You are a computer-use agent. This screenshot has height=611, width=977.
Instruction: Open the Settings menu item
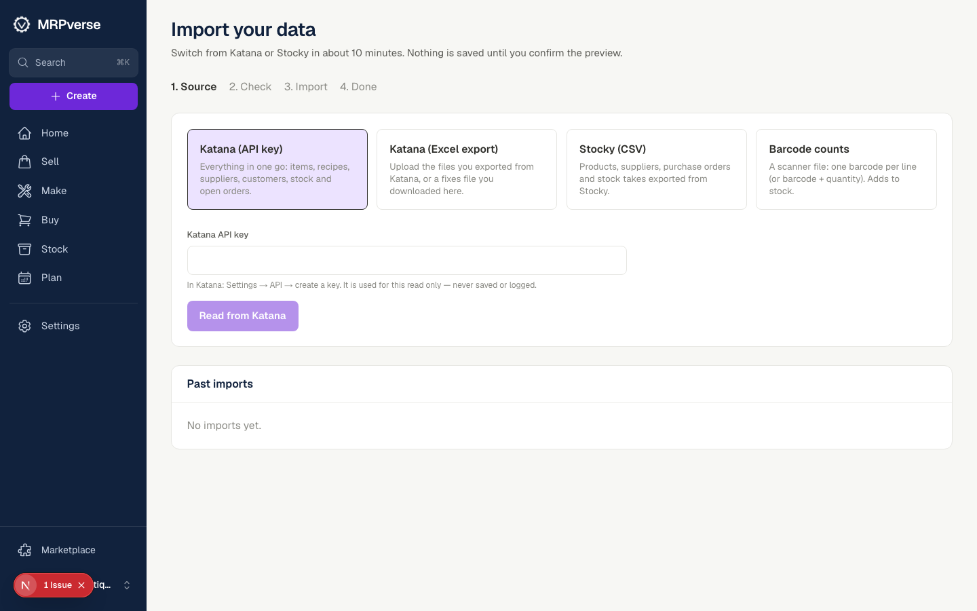pyautogui.click(x=73, y=326)
